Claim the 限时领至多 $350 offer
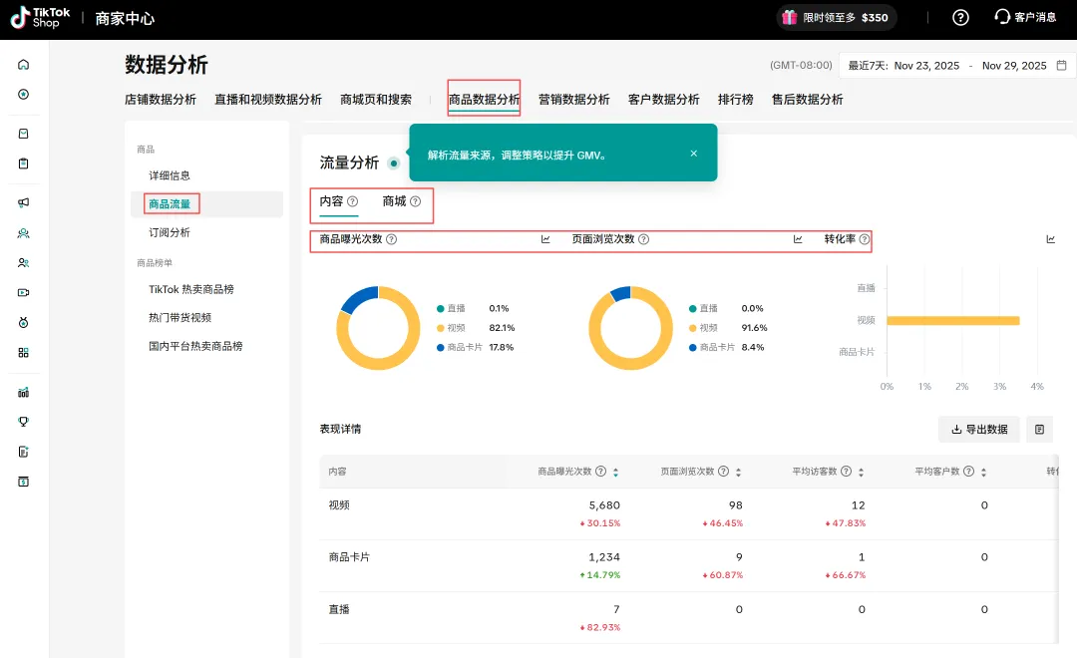 pos(836,17)
